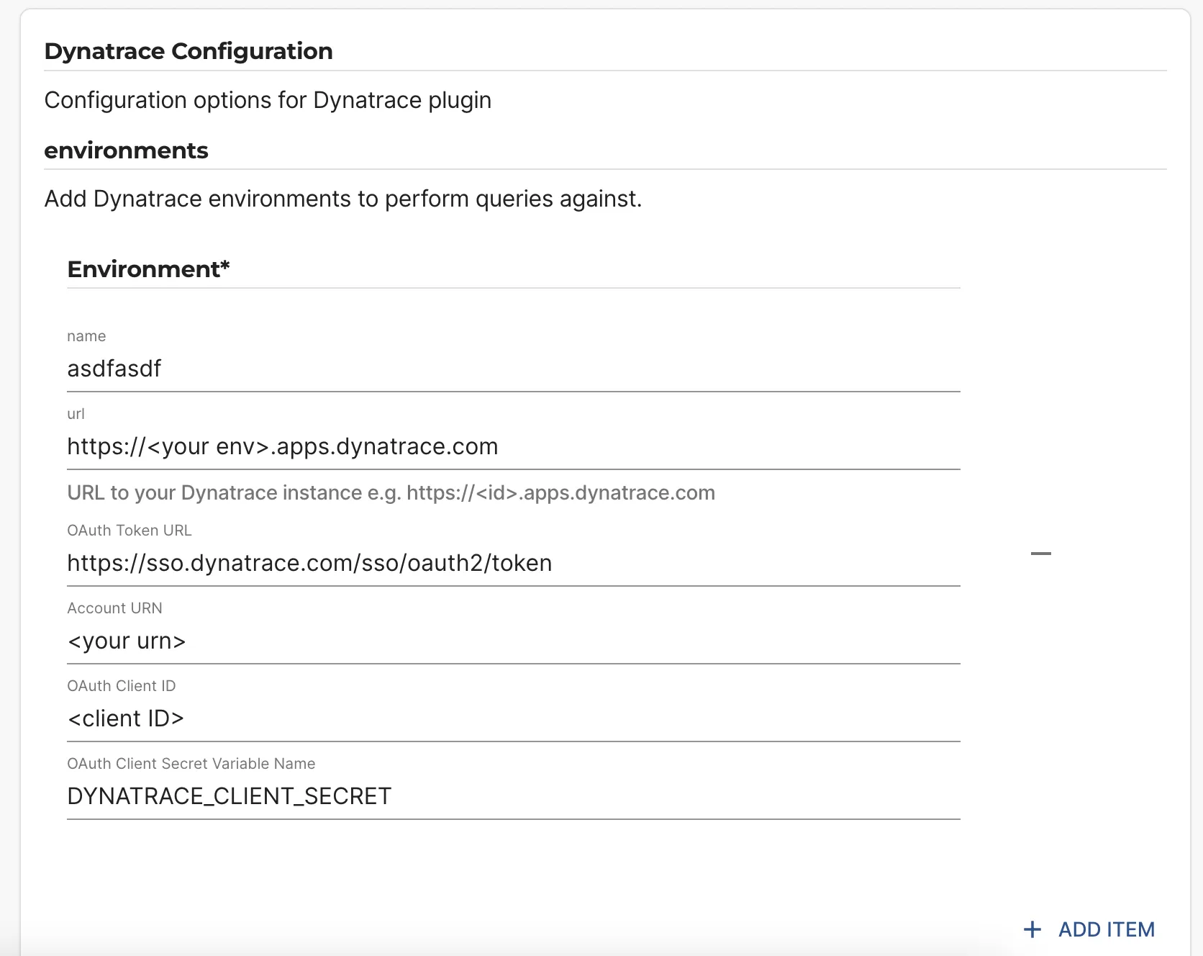This screenshot has height=956, width=1203.
Task: Click the url input with apps.dynatrace.com value
Action: 513,447
